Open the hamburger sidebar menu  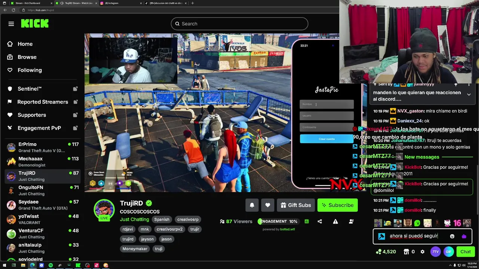(11, 24)
